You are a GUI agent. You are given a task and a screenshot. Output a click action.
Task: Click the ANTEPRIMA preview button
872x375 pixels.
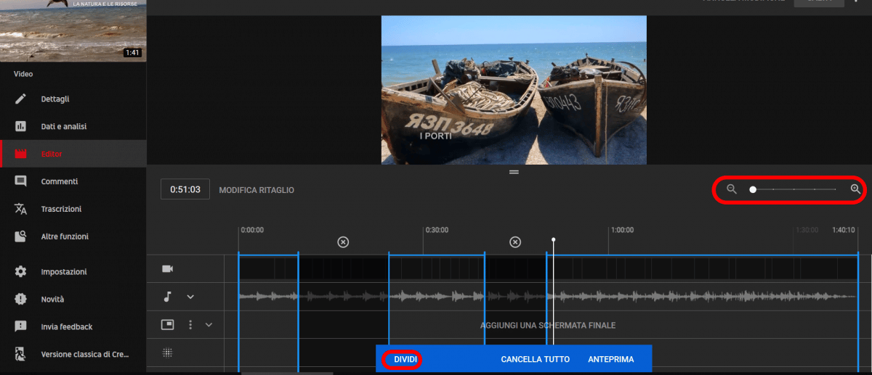[x=610, y=359]
